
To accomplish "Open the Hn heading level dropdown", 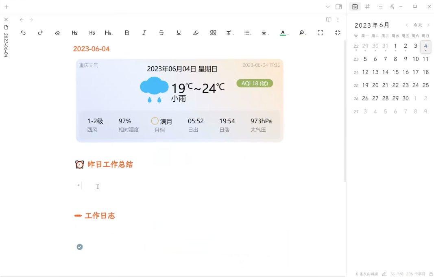I will [x=109, y=33].
